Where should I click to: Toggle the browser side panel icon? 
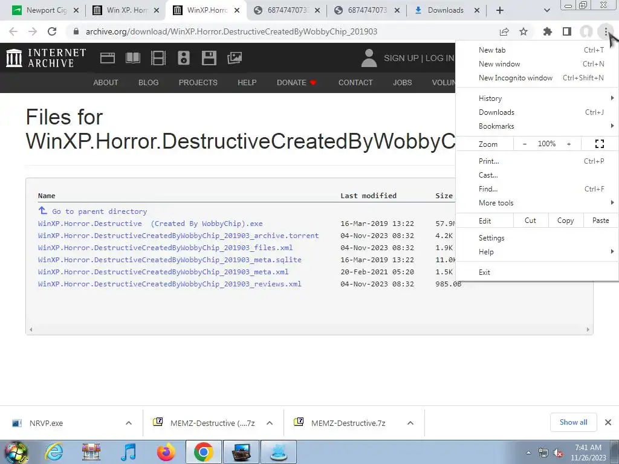pos(567,31)
